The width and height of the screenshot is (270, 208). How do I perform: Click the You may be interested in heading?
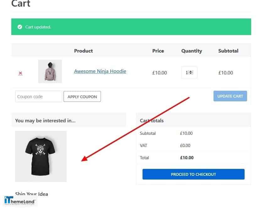point(46,120)
